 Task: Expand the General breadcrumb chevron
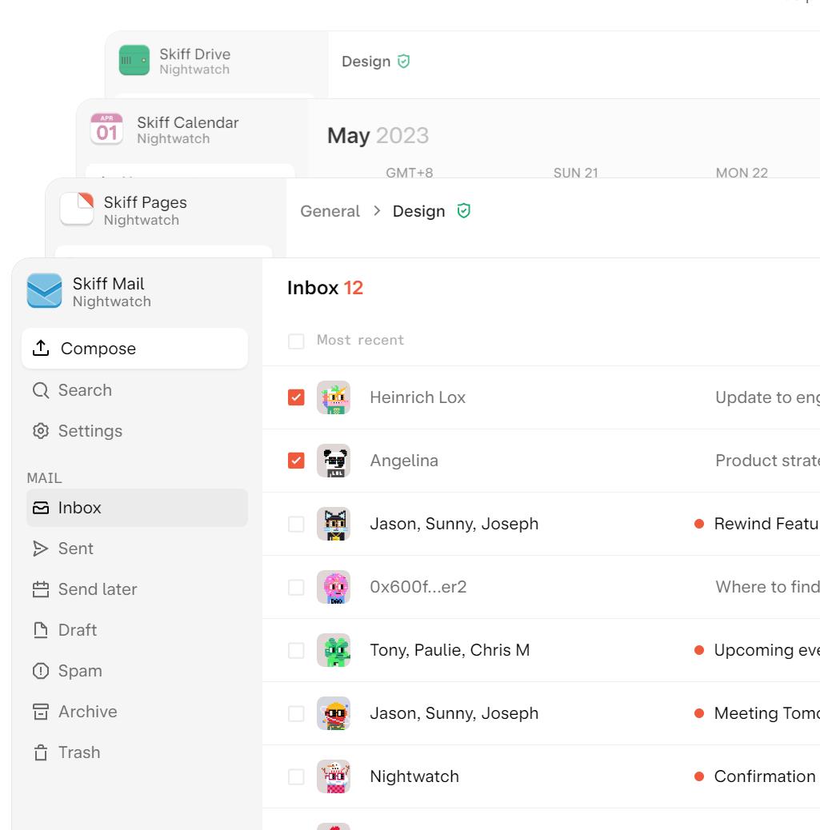[377, 211]
